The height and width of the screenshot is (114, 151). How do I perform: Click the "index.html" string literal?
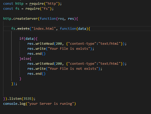point(44,29)
